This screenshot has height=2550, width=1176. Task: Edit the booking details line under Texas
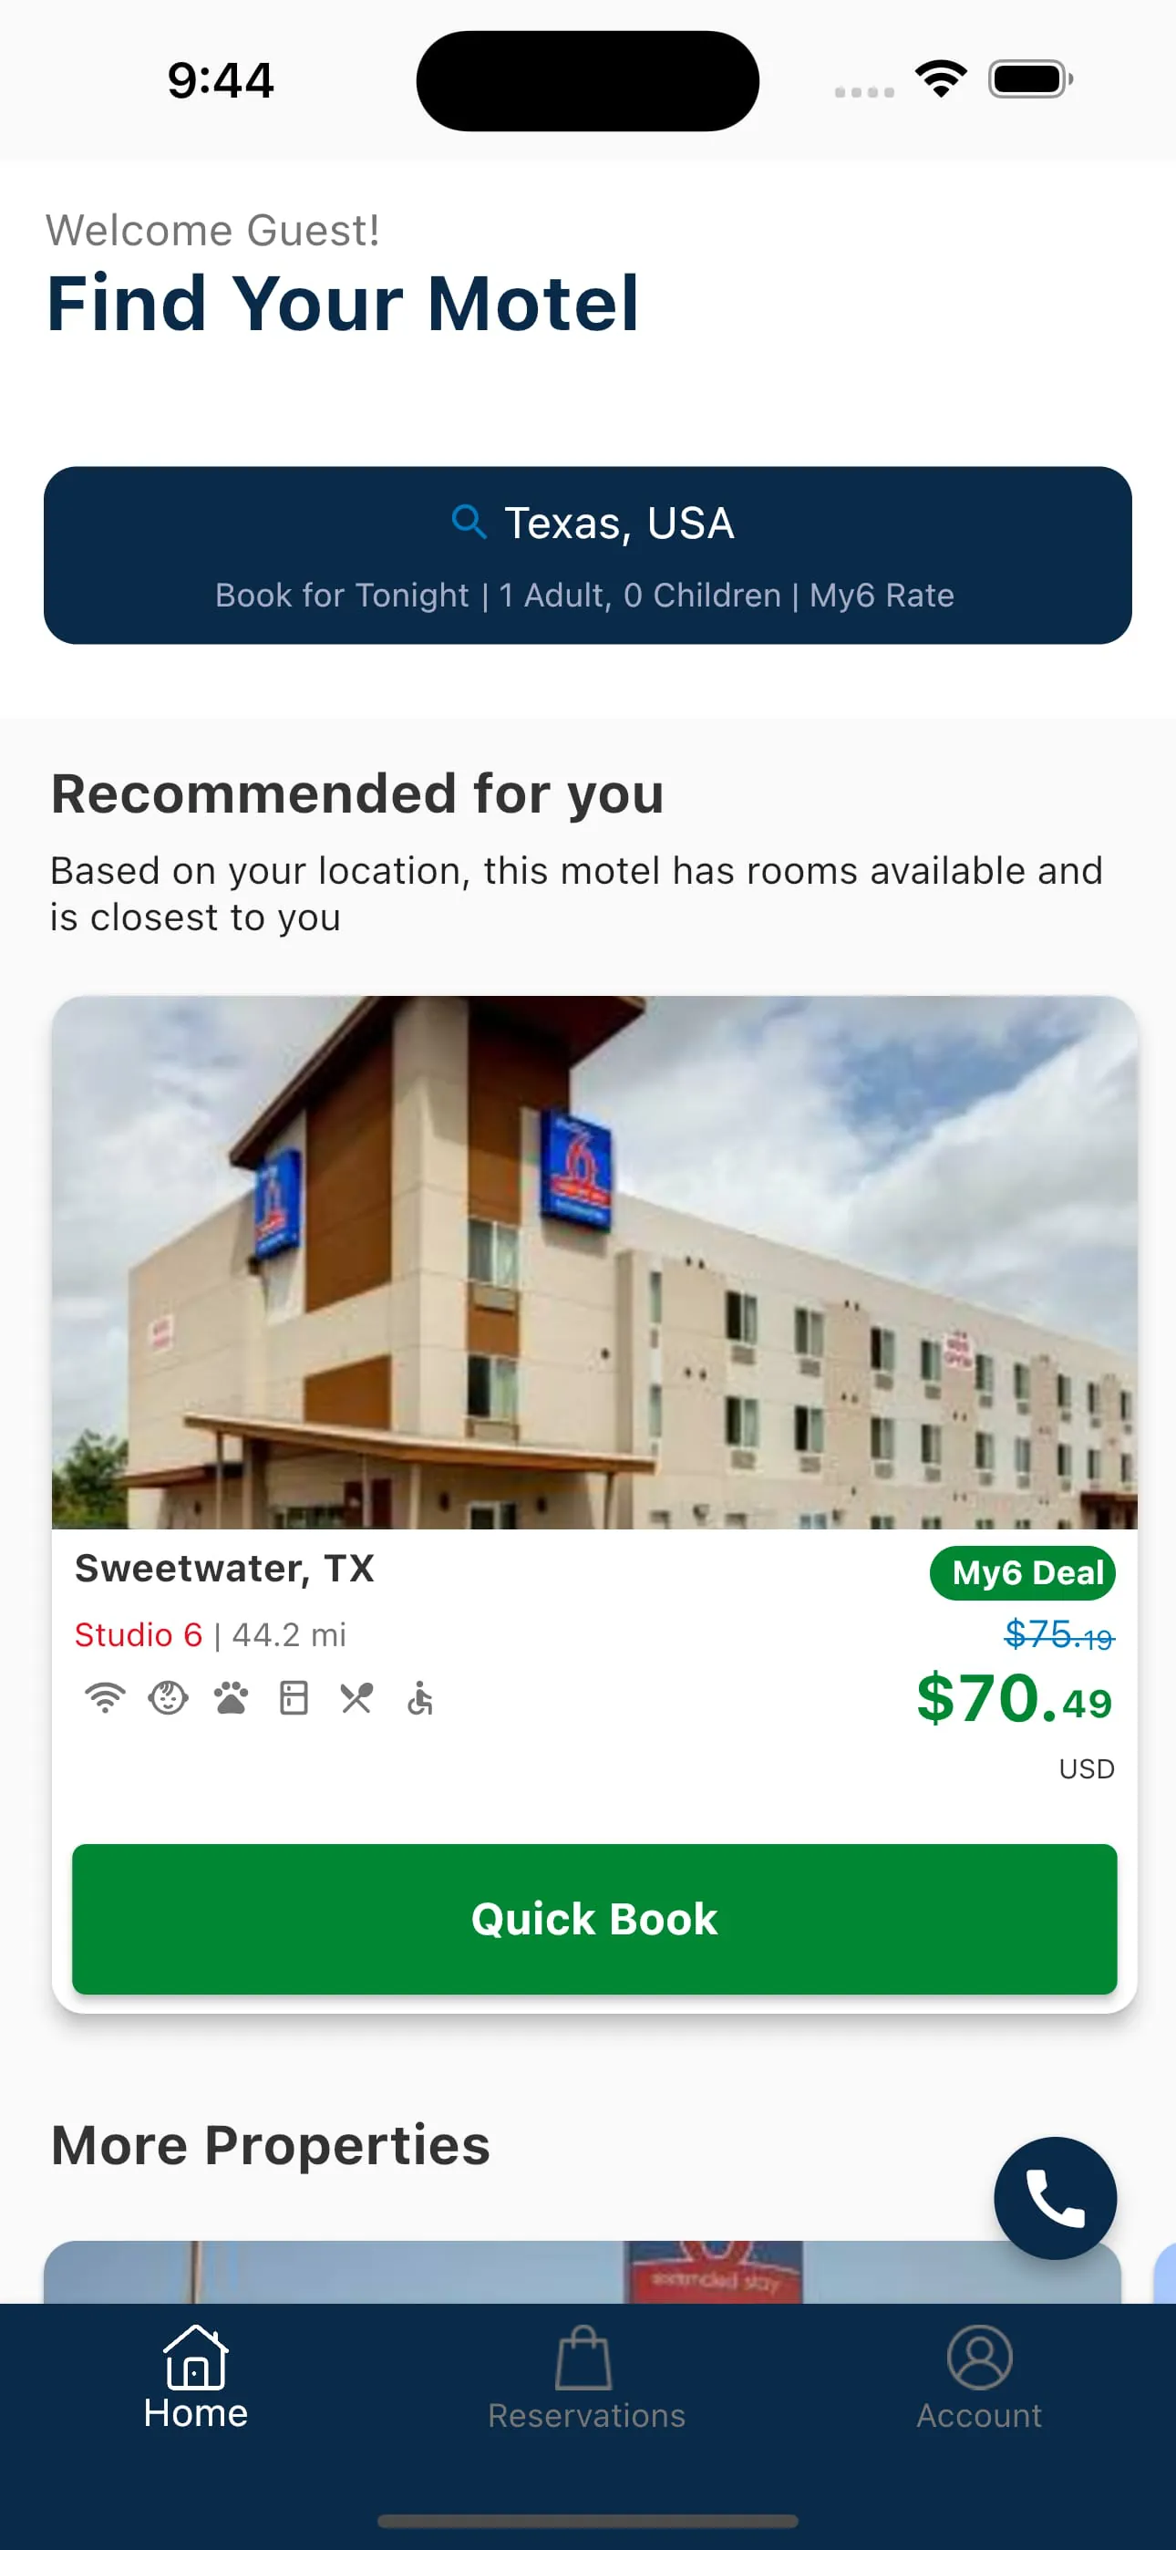[584, 595]
